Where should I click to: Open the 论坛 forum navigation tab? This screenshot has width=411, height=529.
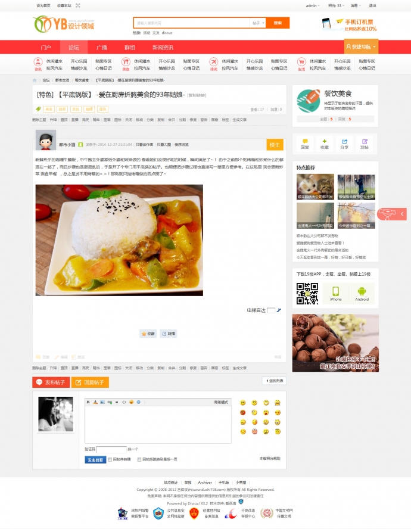coord(74,47)
